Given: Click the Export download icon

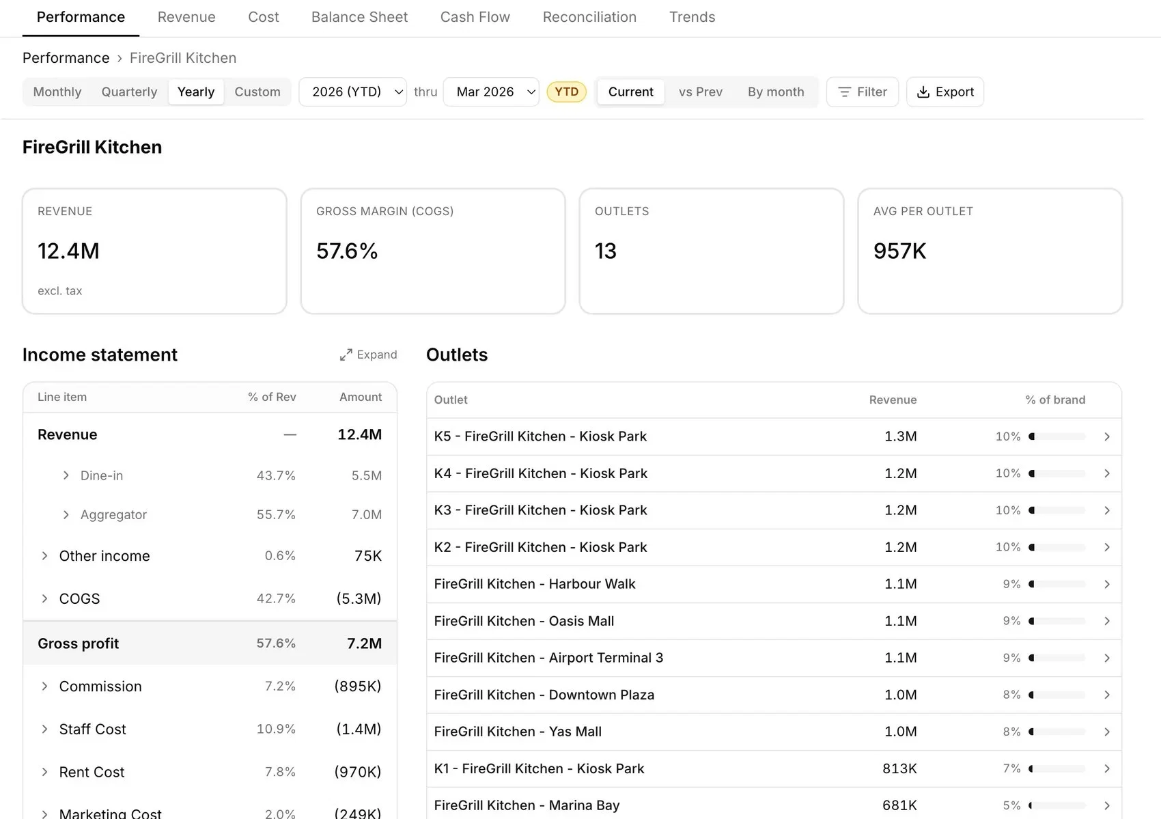Looking at the screenshot, I should point(923,92).
